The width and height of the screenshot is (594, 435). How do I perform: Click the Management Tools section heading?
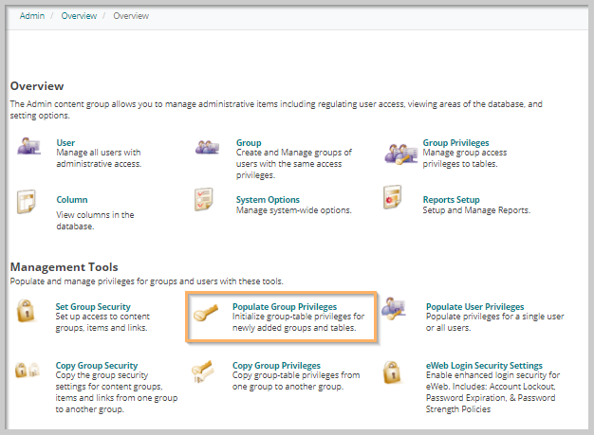coord(64,267)
